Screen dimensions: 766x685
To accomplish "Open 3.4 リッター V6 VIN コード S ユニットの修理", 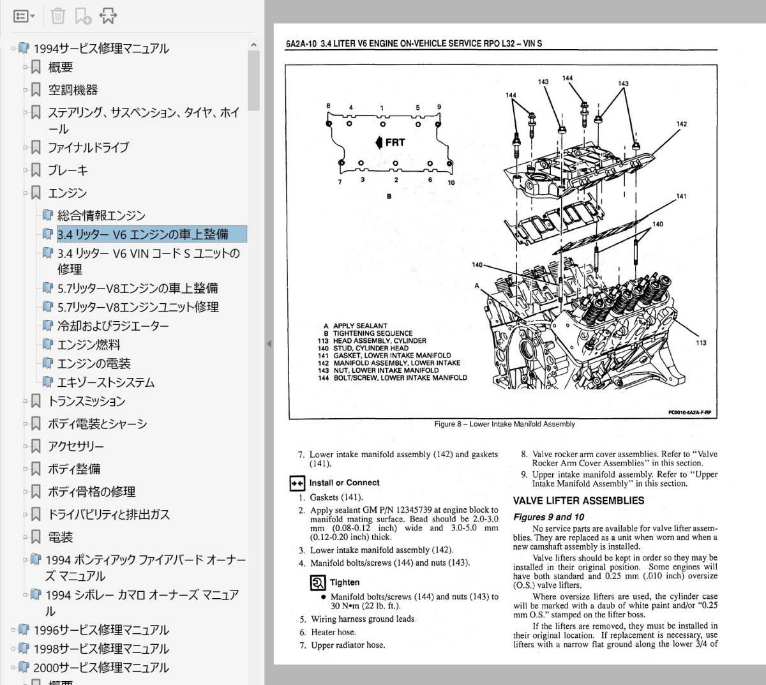I will point(149,261).
